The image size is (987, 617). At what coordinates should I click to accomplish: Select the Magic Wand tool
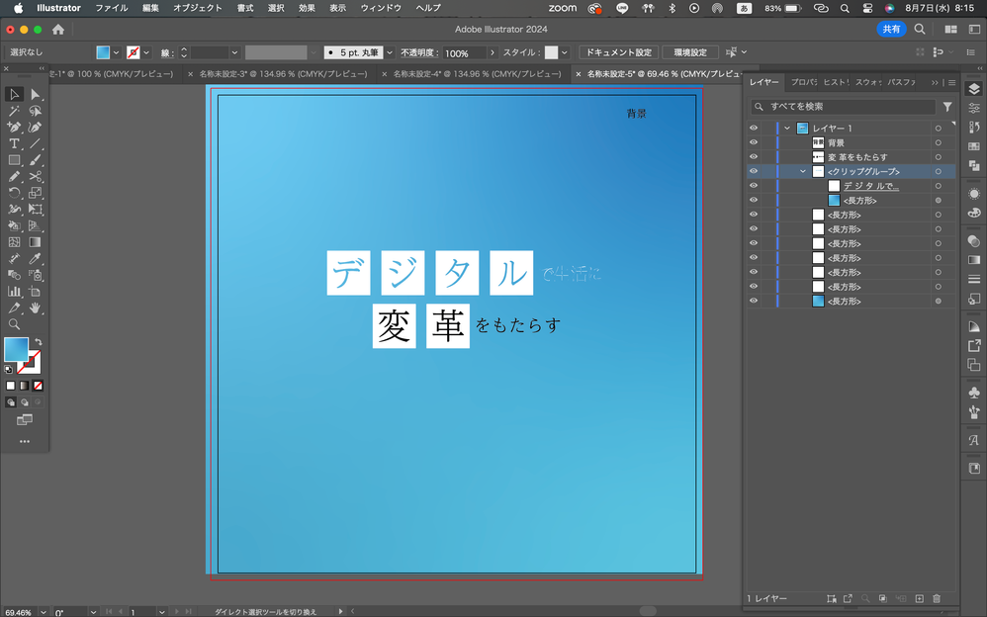point(14,111)
